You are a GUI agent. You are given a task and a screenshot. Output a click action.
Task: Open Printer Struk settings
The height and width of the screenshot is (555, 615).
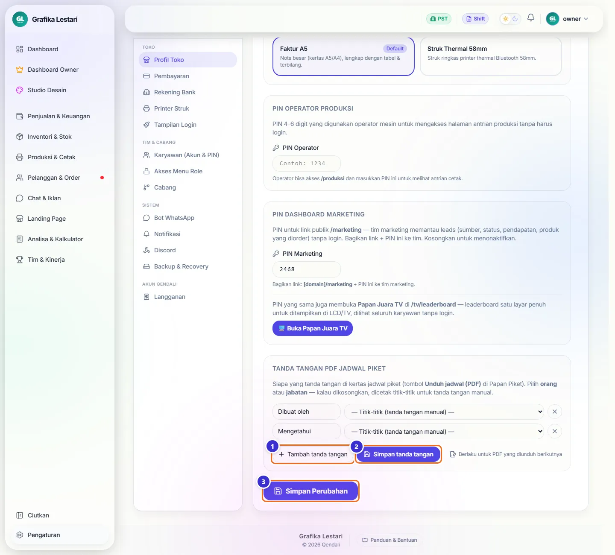[188, 108]
